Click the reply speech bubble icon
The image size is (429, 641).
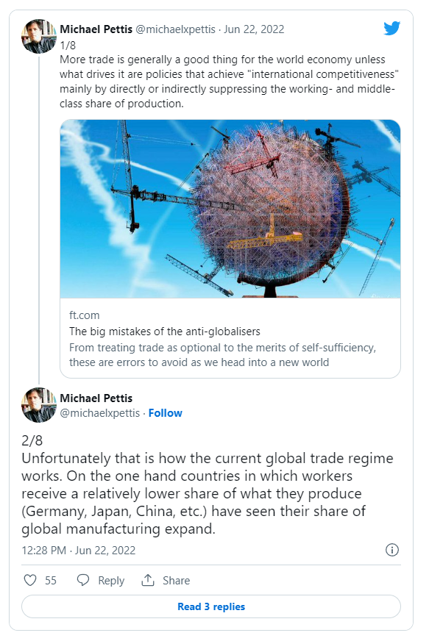tap(83, 580)
